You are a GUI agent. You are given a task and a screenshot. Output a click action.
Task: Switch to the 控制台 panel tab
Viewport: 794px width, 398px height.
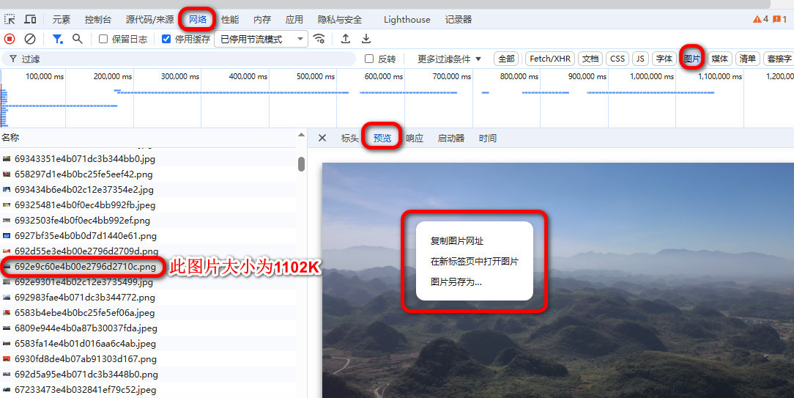[97, 20]
